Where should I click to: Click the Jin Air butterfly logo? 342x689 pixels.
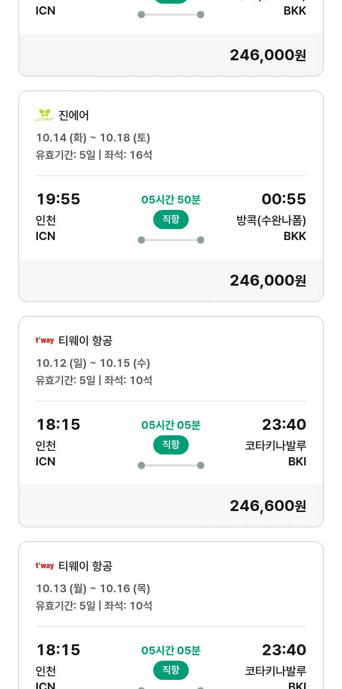pos(45,115)
